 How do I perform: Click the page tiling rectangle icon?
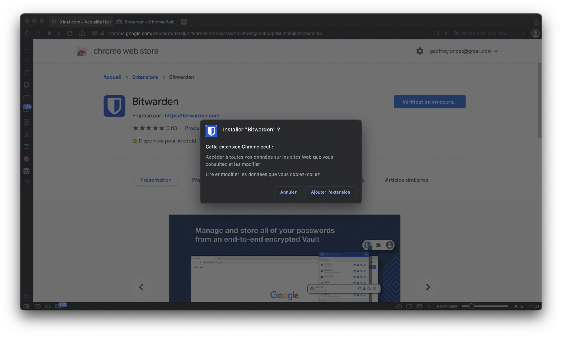[409, 306]
